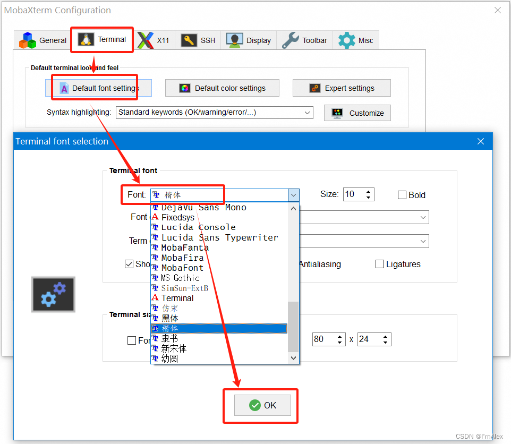Open Expert settings

coord(342,88)
